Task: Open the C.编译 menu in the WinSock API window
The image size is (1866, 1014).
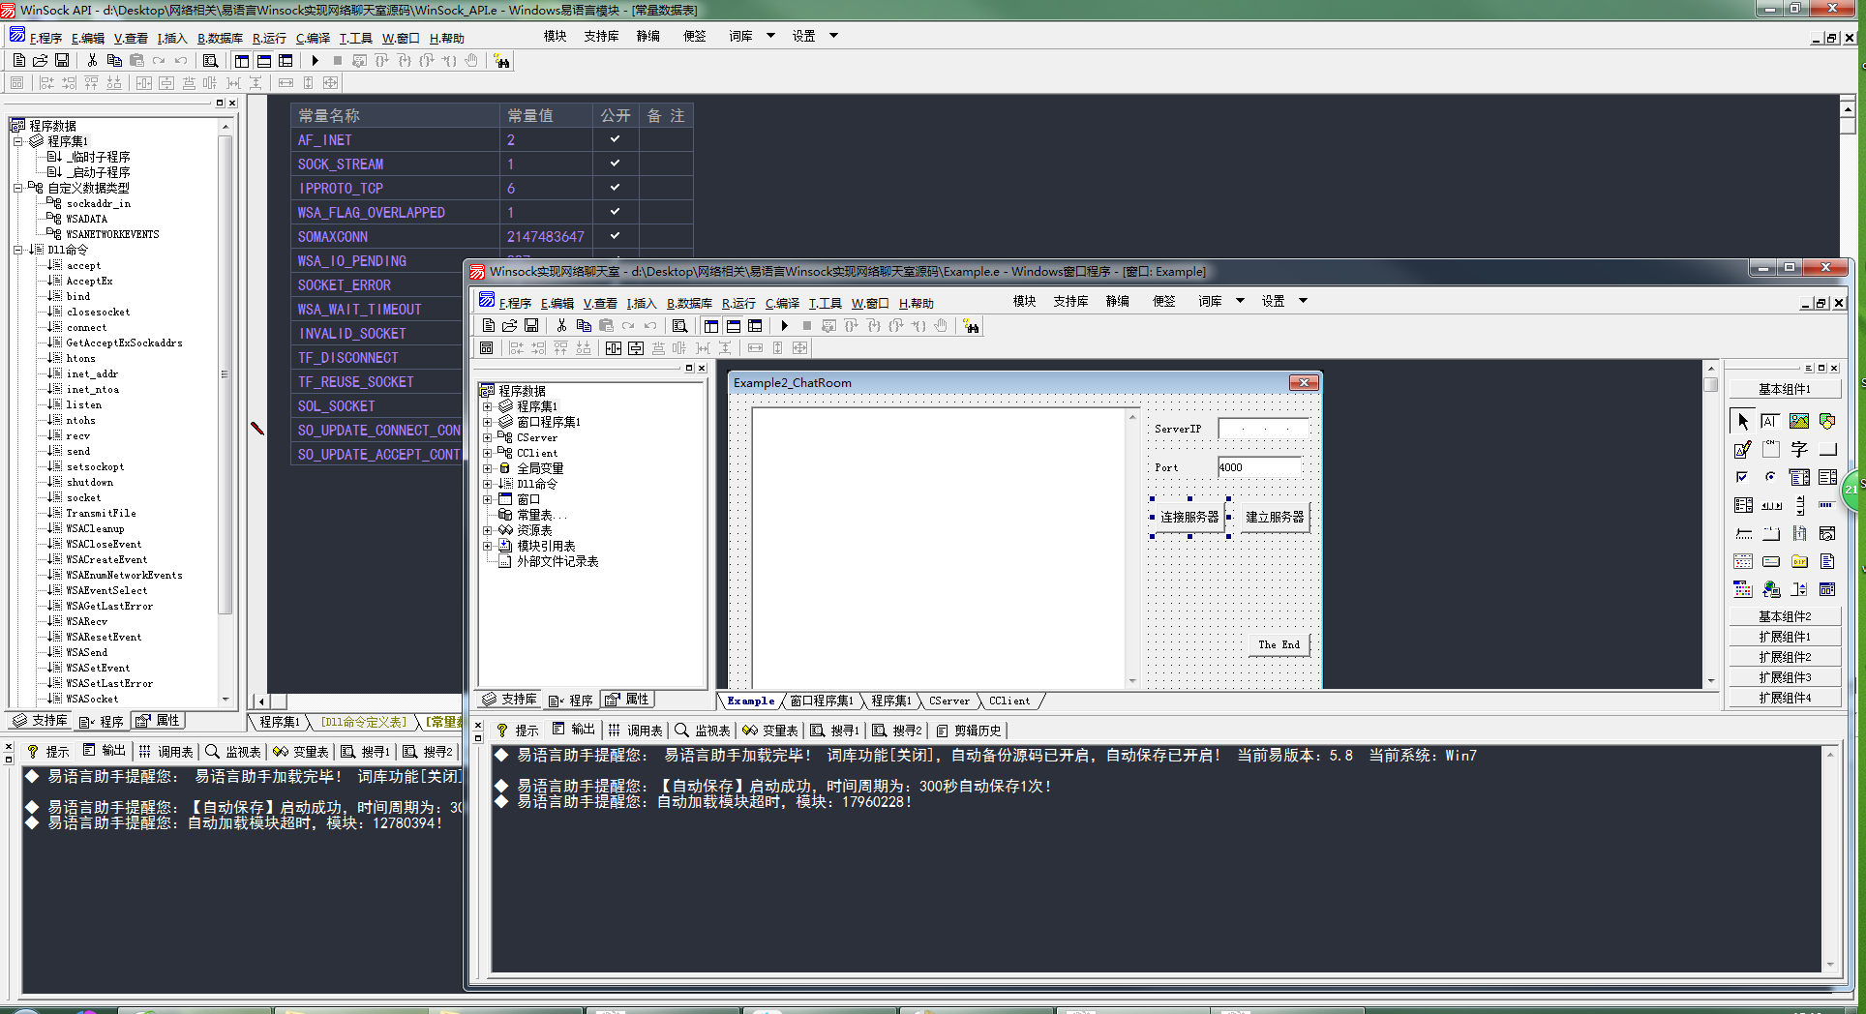Action: pos(313,38)
